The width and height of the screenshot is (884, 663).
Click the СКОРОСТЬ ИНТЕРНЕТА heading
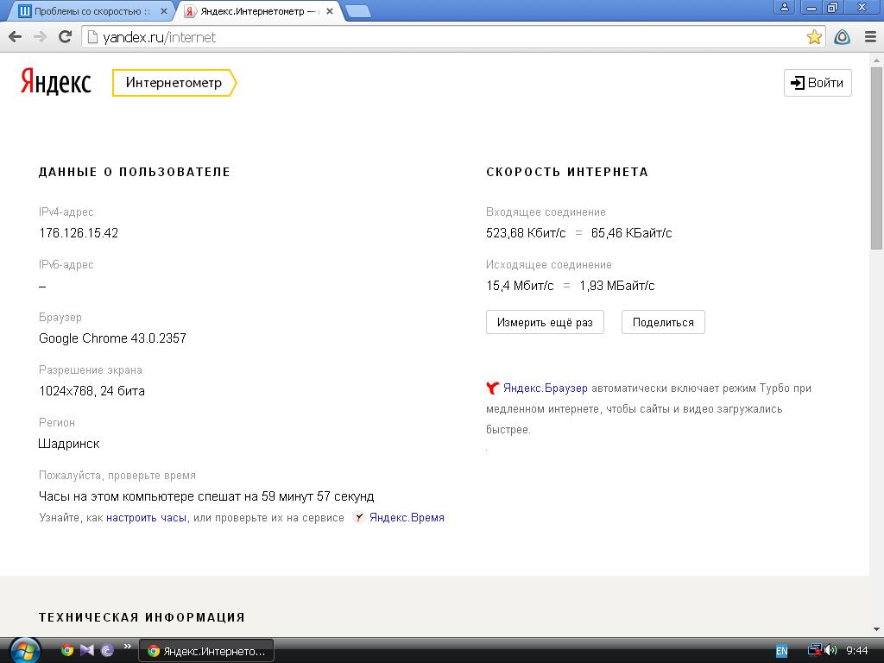point(567,172)
